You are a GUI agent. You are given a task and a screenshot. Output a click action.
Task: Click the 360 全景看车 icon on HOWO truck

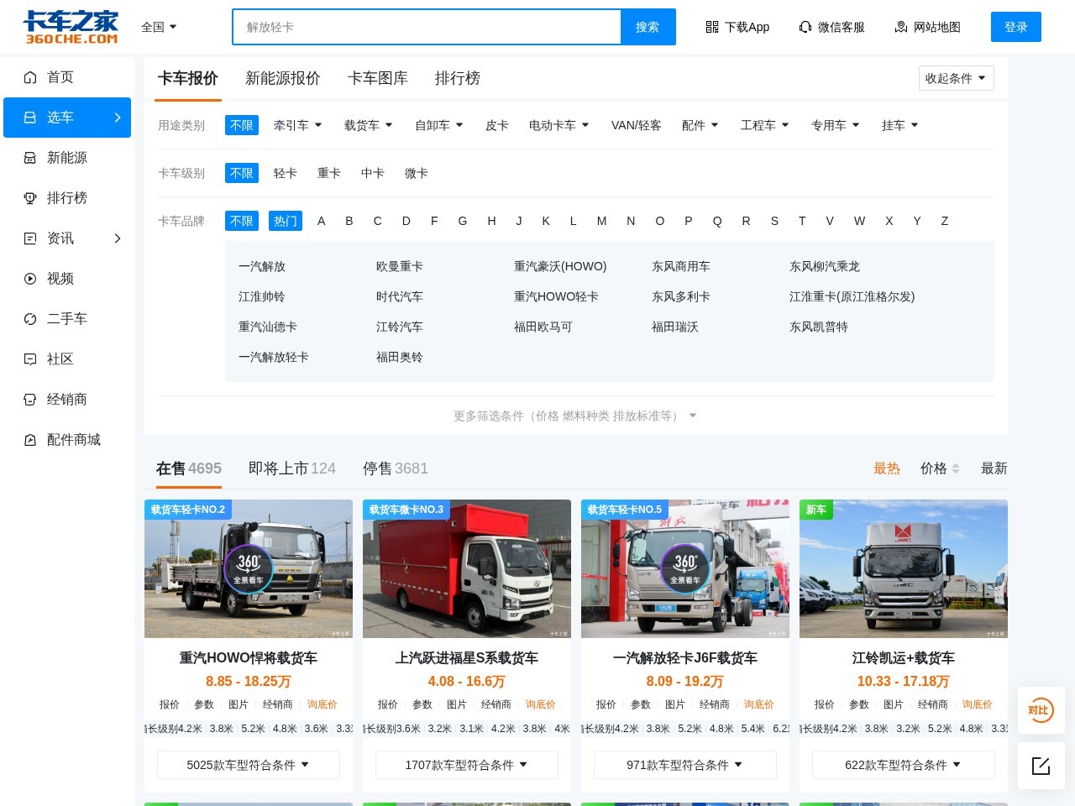pos(248,569)
